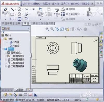This screenshot has height=102, width=104.
Task: Select the Point sketch tool
Action: coord(34,9)
